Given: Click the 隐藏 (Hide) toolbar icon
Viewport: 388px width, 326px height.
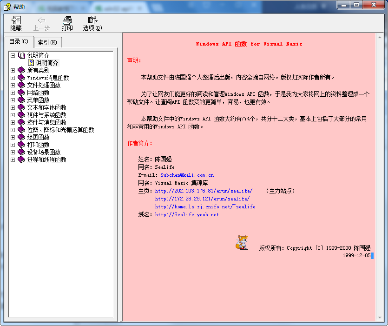Looking at the screenshot, I should pos(15,23).
